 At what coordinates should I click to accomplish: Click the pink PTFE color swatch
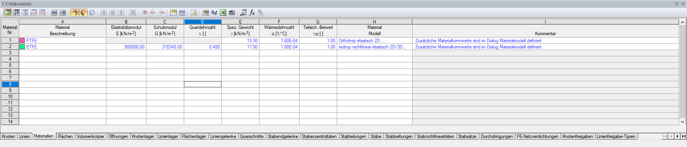22,40
